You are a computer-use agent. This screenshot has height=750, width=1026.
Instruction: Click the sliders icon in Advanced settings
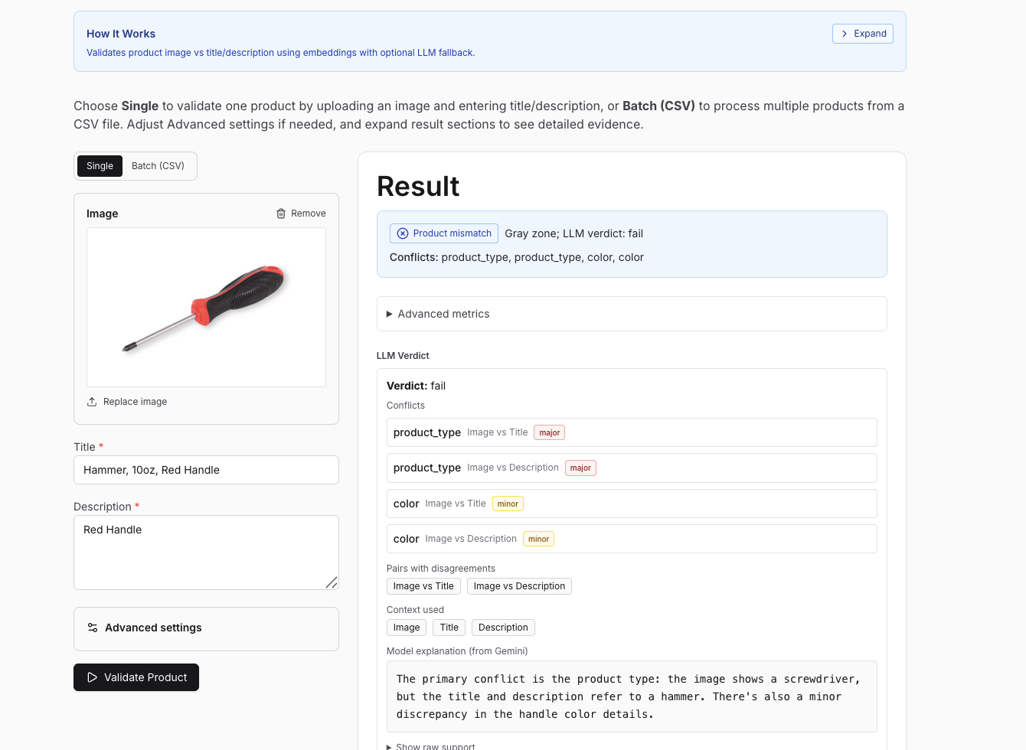coord(93,628)
